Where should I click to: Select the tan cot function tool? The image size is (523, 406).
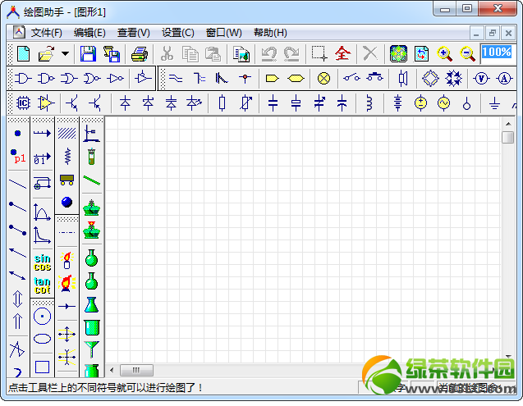(42, 285)
